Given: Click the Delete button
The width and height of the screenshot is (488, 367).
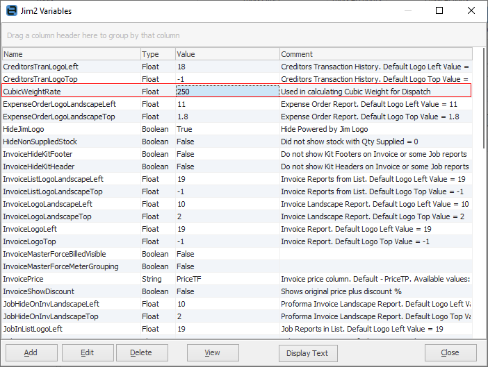Looking at the screenshot, I should 142,352.
